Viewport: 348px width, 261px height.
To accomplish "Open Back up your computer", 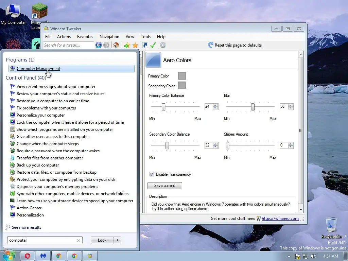I will 38,165.
